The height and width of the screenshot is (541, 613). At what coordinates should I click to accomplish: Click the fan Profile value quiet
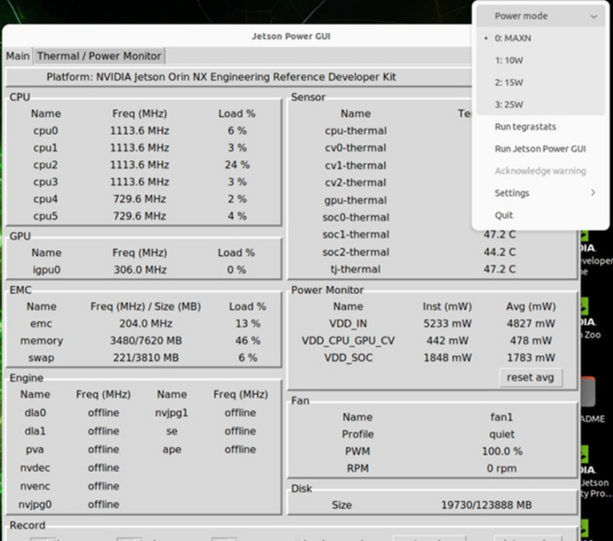502,434
